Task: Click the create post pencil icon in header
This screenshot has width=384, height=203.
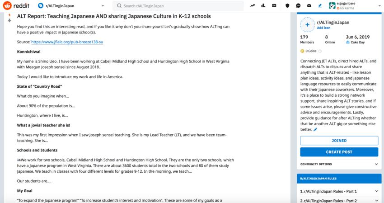Action: pyautogui.click(x=320, y=5)
